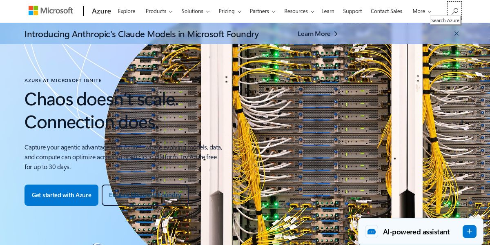Image resolution: width=490 pixels, height=245 pixels.
Task: Click the banner text about Claude Models
Action: coord(142,34)
